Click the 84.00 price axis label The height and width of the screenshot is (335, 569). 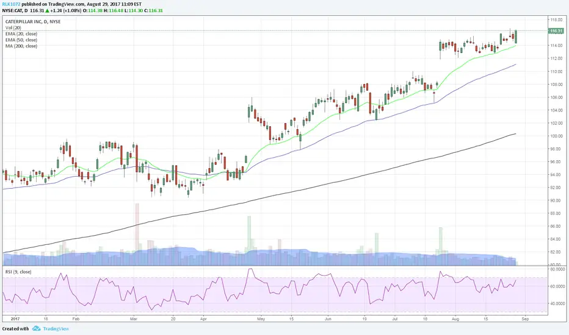coord(556,239)
